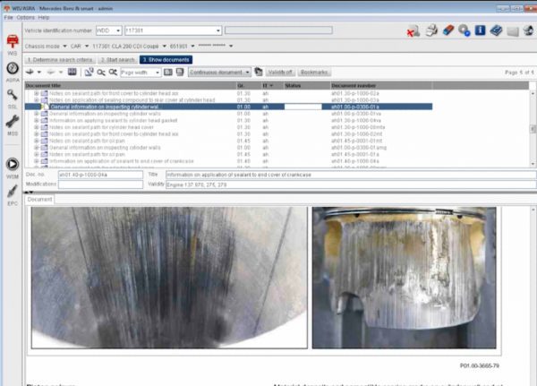Screen dimensions: 537x386
Task: Open the Page width zoom dropdown
Action: coord(158,73)
